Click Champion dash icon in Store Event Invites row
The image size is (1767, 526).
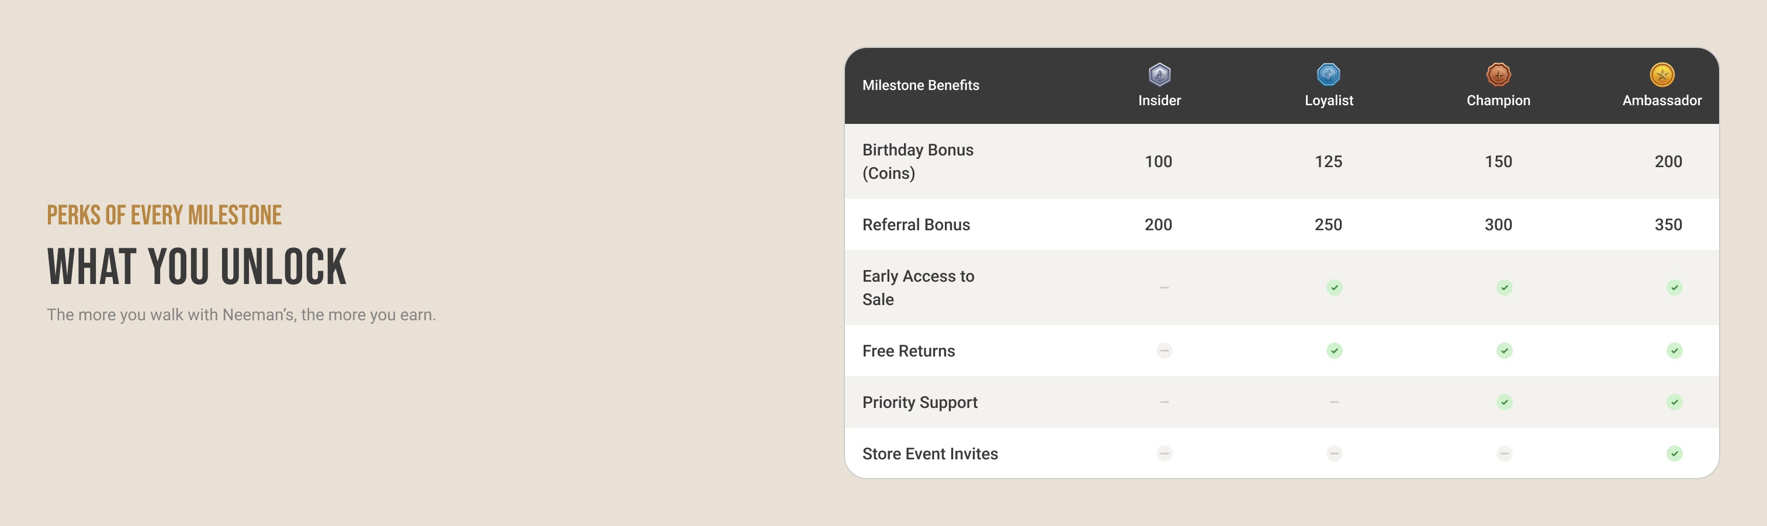[1504, 454]
